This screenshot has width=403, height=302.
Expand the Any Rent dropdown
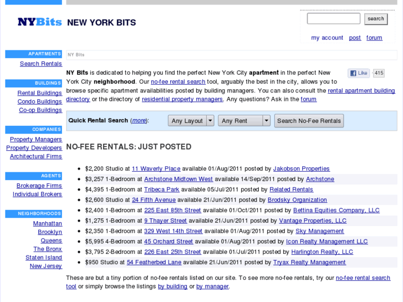[x=244, y=121]
